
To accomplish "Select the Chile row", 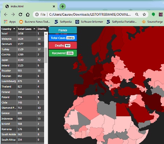I will coord(23,102).
